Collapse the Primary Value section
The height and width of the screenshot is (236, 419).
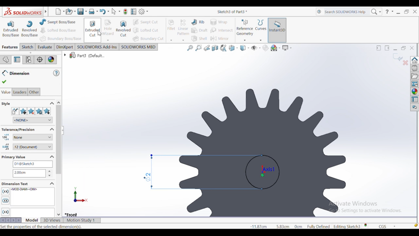pos(52,157)
